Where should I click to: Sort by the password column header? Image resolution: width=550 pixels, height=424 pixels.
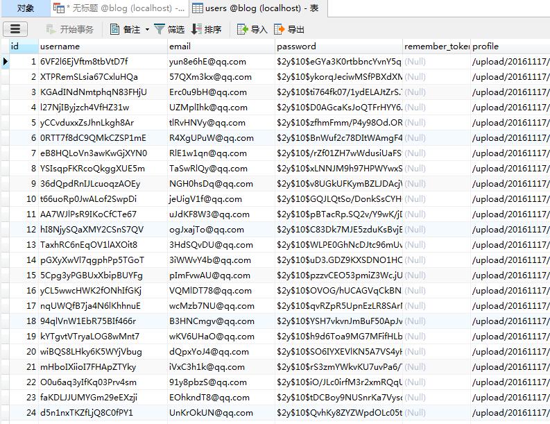point(296,46)
